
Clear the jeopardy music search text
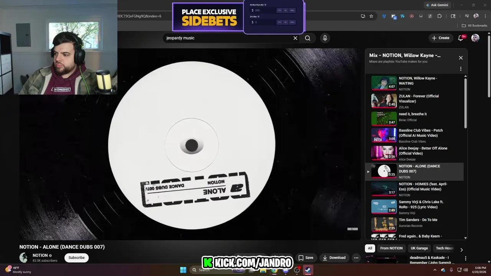pyautogui.click(x=295, y=38)
